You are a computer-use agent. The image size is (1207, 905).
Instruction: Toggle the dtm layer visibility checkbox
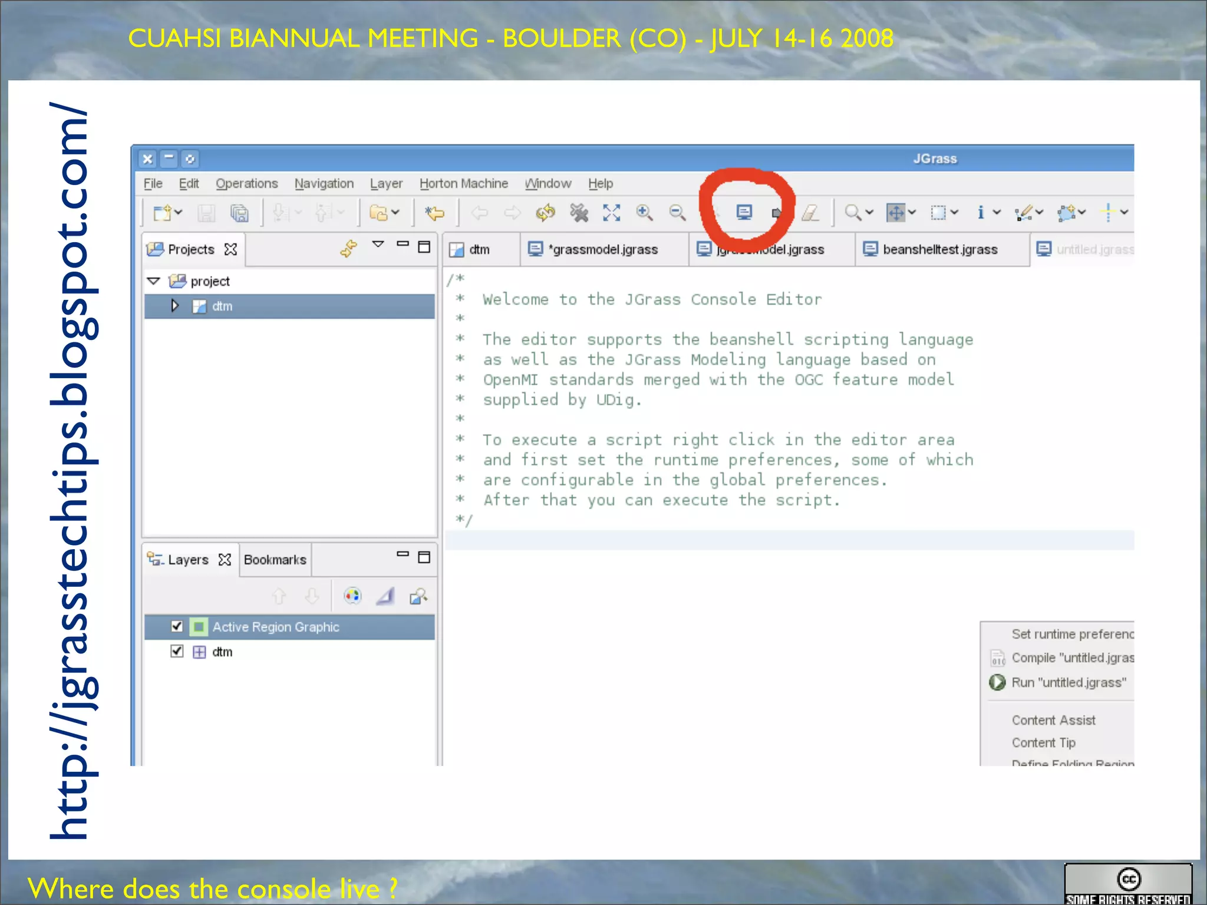point(177,651)
